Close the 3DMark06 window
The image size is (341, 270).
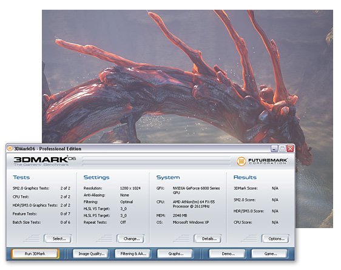point(290,149)
